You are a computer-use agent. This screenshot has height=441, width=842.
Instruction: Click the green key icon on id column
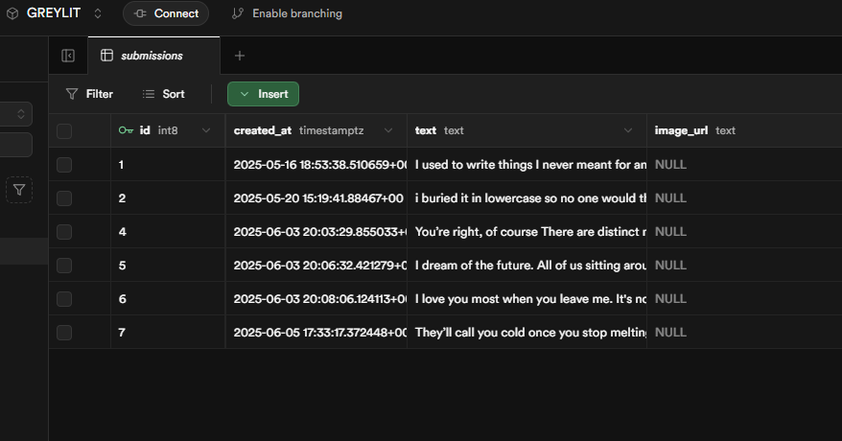126,130
